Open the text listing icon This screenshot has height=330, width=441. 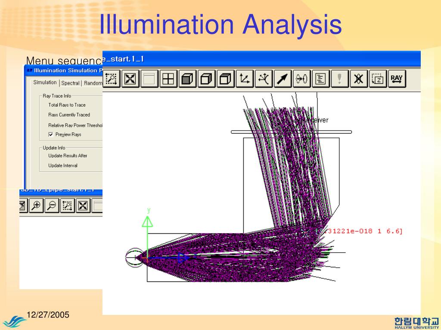coord(320,79)
